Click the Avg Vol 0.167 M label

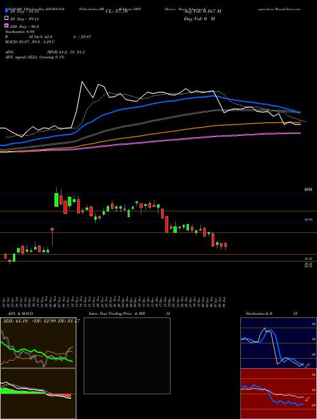[202, 11]
